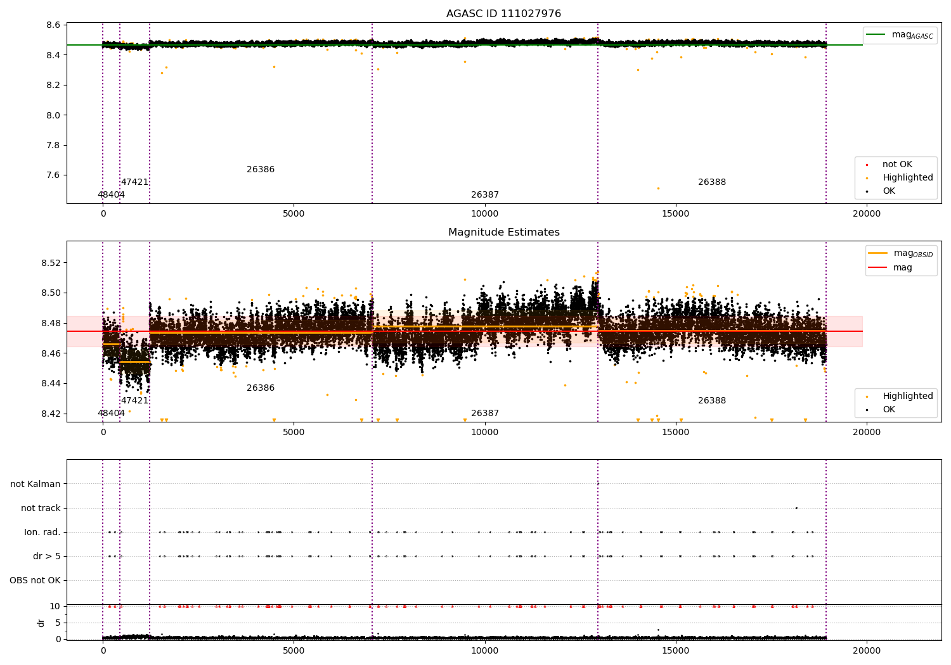Click the 'Magnitude Estimates' plot title

coord(503,232)
